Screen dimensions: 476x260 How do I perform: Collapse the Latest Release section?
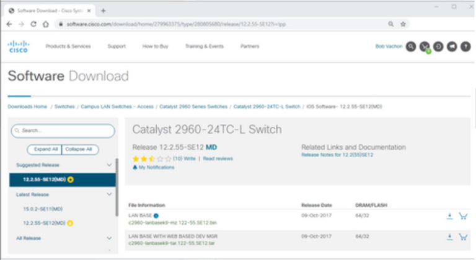110,194
